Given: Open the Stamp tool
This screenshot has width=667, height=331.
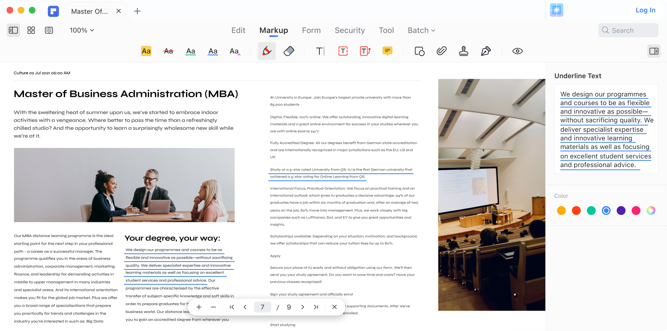Looking at the screenshot, I should pyautogui.click(x=463, y=51).
